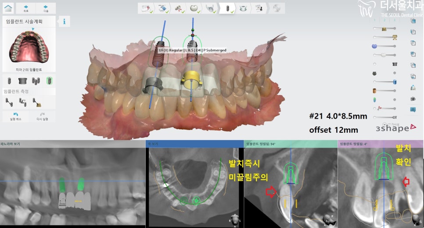Select the multiple implants tool icon
424x228 pixels.
coord(36,80)
